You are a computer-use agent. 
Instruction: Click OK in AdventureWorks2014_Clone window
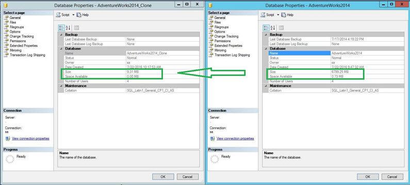163,177
